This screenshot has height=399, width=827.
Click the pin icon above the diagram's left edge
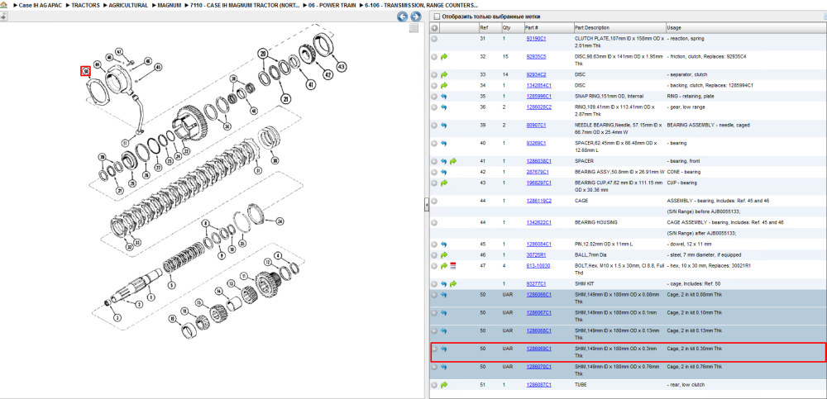[x=3, y=17]
